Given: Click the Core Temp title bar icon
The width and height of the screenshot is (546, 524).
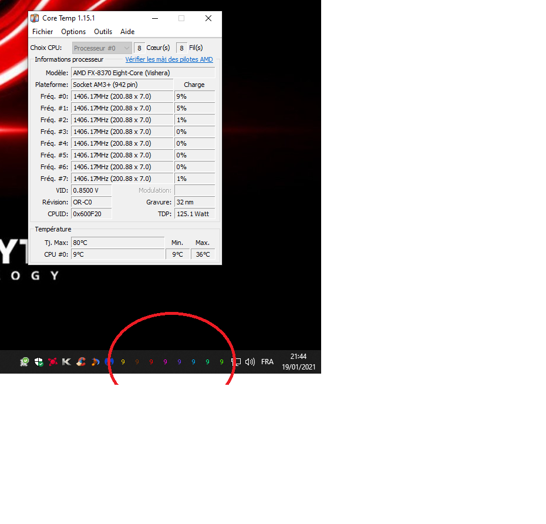Looking at the screenshot, I should click(x=35, y=18).
